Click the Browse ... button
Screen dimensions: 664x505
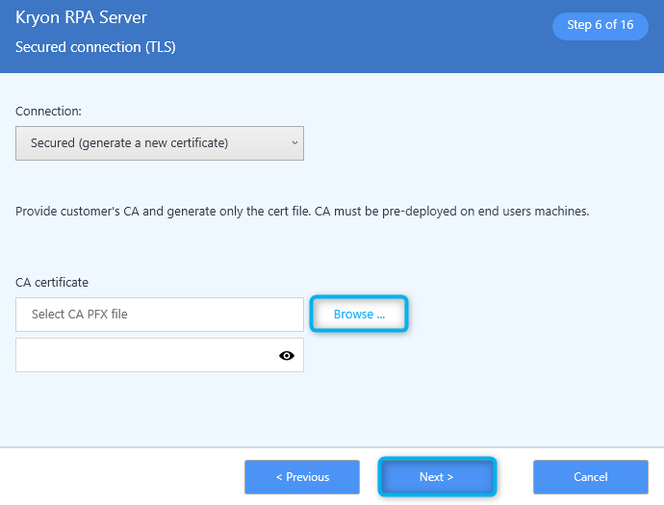(x=359, y=315)
